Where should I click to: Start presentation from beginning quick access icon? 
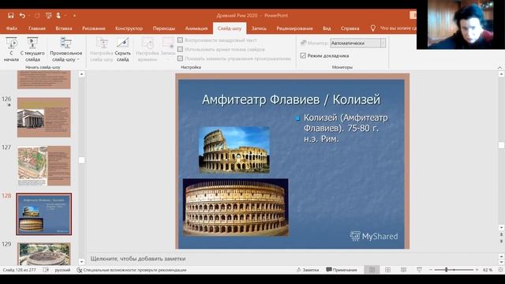point(49,16)
